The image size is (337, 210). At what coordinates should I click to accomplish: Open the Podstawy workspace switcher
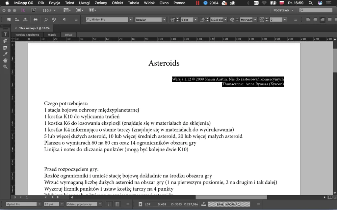(283, 10)
